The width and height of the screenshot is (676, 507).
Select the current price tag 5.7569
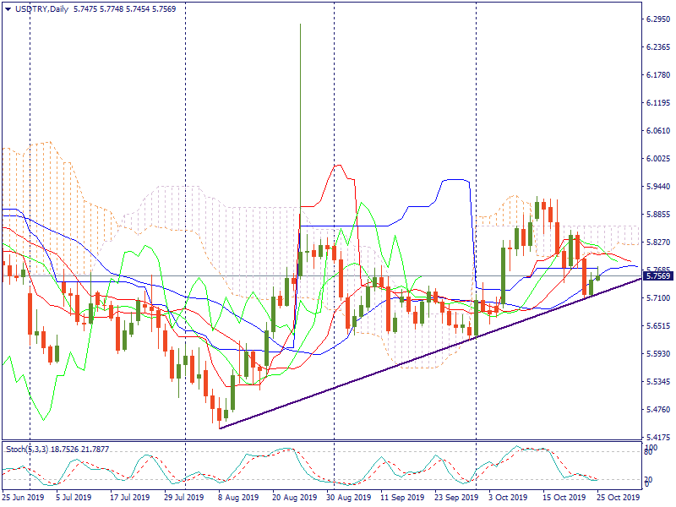click(657, 275)
